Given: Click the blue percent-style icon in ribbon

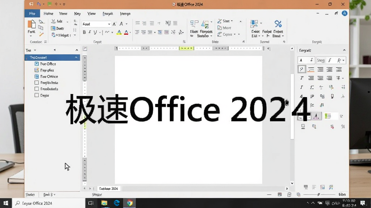Looking at the screenshot, I should tap(278, 24).
